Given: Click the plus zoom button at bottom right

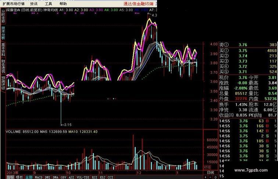Looking at the screenshot, I should (x=206, y=177).
